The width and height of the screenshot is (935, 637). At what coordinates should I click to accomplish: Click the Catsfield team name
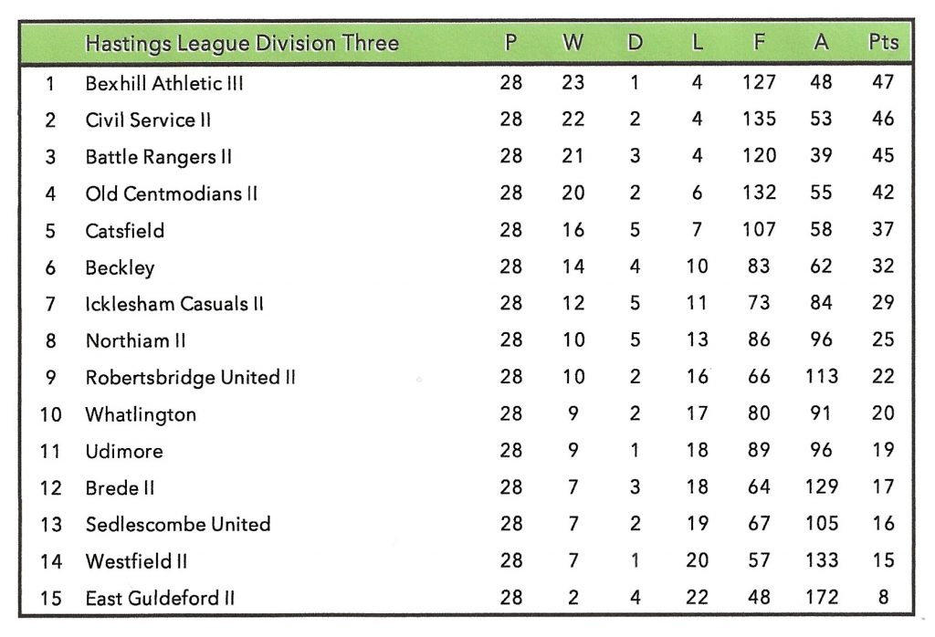coord(125,231)
